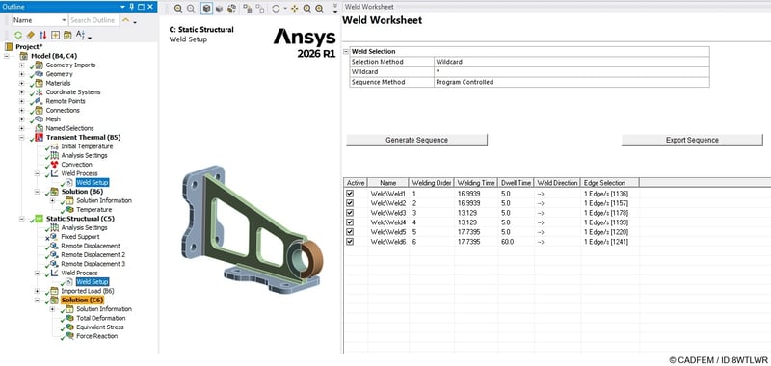Open the Name filter dropdown in the Outline

pyautogui.click(x=64, y=20)
